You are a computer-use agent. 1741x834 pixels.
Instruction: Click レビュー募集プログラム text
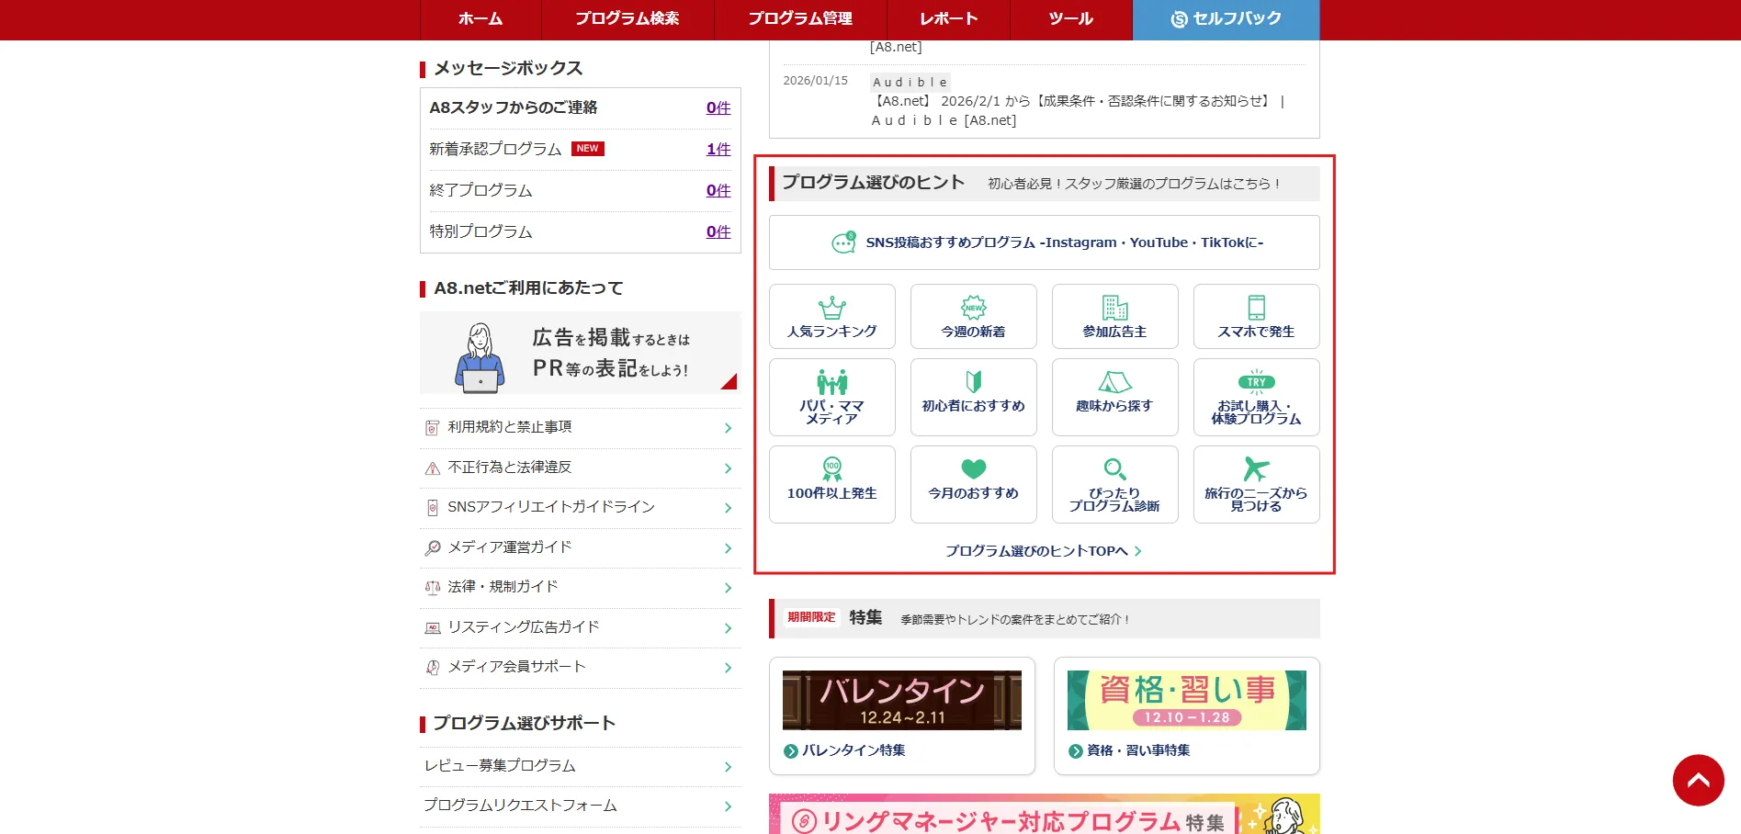500,766
